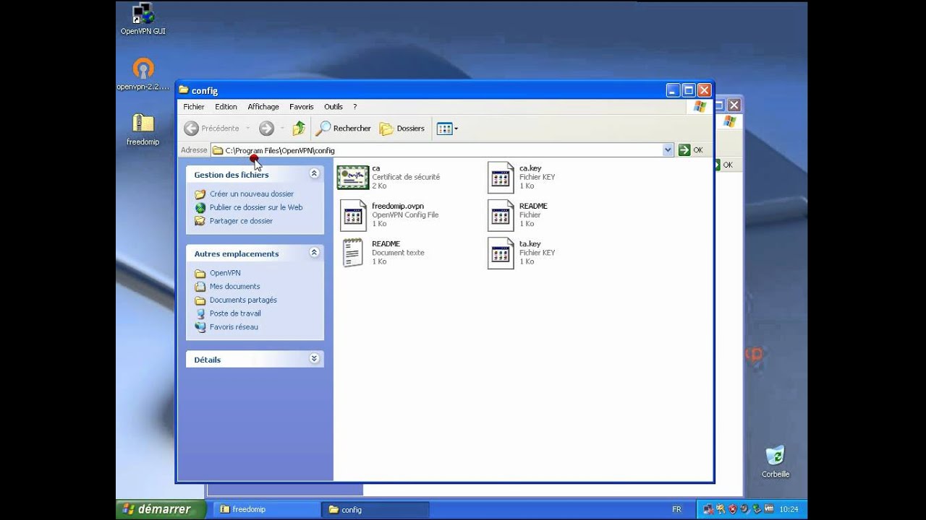Switch to config taskbar window
Screen dimensions: 926x520
[x=375, y=510]
